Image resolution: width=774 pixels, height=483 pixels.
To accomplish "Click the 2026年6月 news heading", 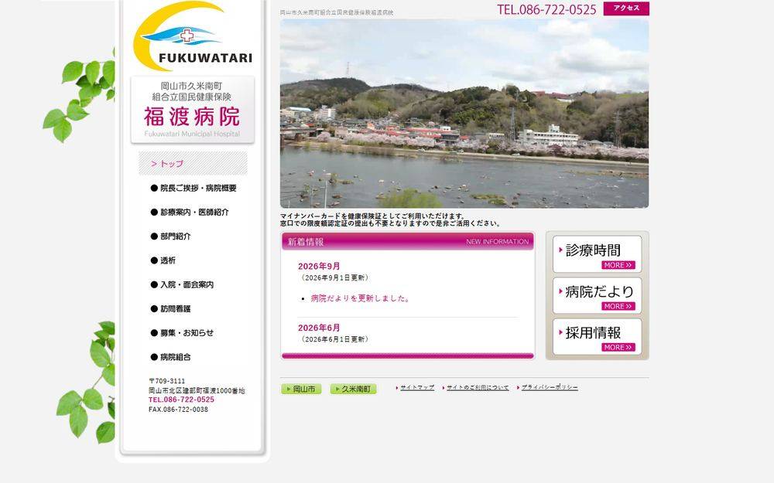I will [x=319, y=328].
